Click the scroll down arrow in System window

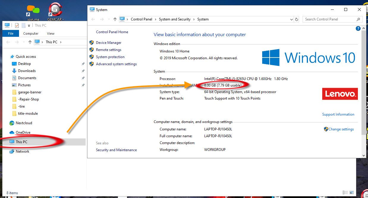pos(364,155)
